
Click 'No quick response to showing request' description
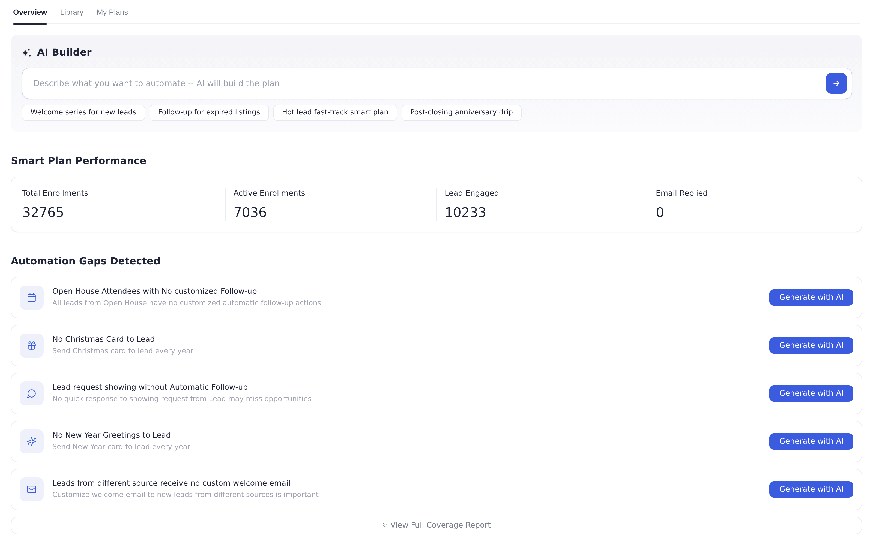(x=182, y=399)
